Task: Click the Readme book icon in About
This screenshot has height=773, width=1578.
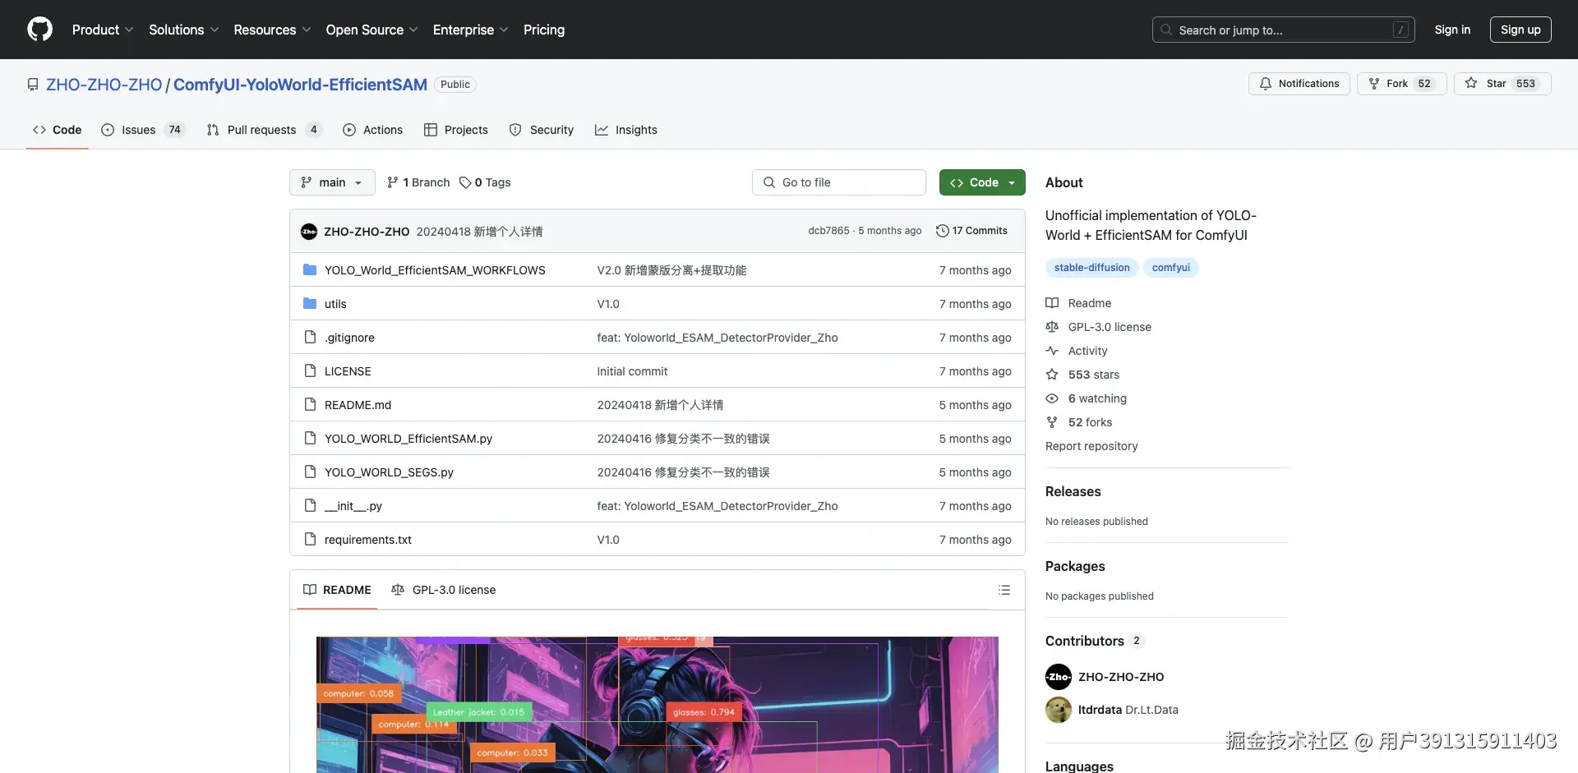Action: pyautogui.click(x=1052, y=303)
